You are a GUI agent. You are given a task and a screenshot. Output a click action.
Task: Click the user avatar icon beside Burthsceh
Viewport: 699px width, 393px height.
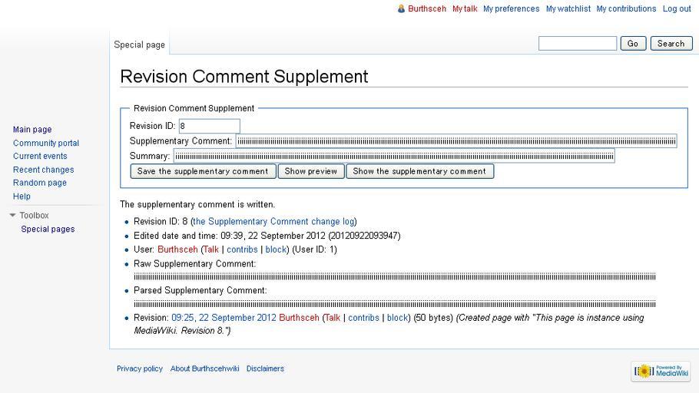(x=401, y=8)
